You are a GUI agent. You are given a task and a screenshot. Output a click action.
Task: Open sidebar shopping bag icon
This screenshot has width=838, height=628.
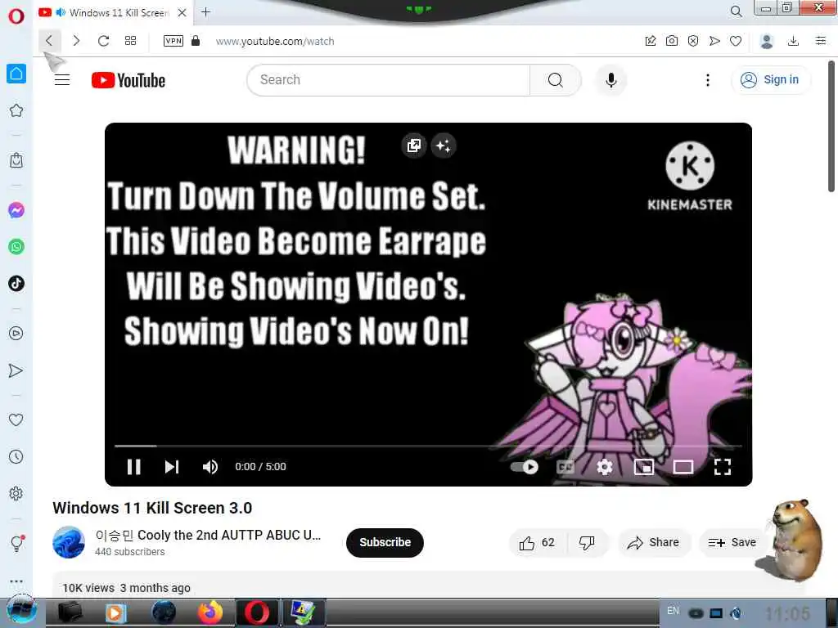(16, 160)
